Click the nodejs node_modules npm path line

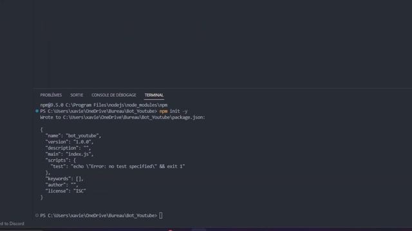coord(104,105)
